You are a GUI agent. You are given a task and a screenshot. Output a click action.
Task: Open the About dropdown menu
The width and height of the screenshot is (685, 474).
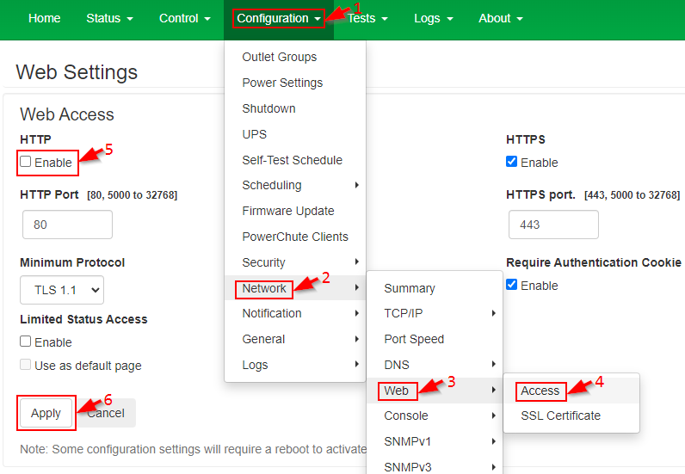pos(501,18)
